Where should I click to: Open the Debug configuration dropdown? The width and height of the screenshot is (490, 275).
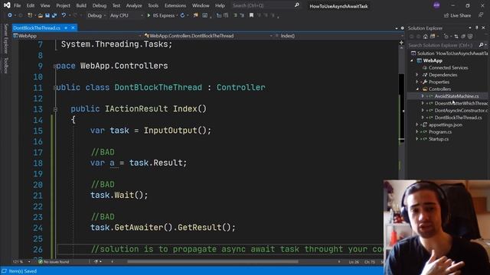pyautogui.click(x=96, y=15)
